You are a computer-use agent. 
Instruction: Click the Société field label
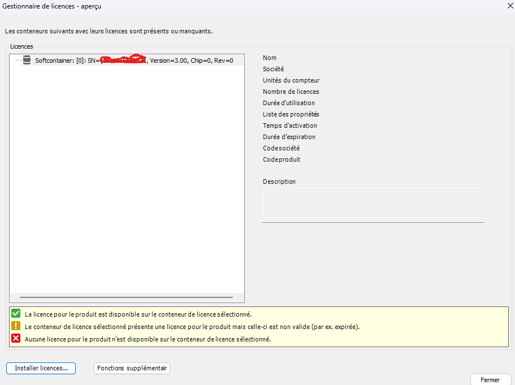[x=273, y=69]
